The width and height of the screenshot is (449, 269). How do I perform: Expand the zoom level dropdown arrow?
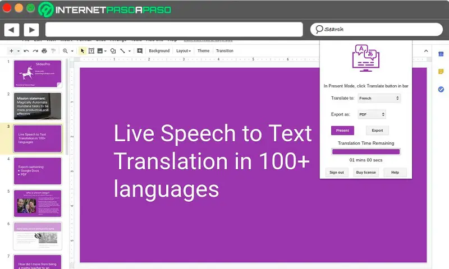tap(72, 51)
